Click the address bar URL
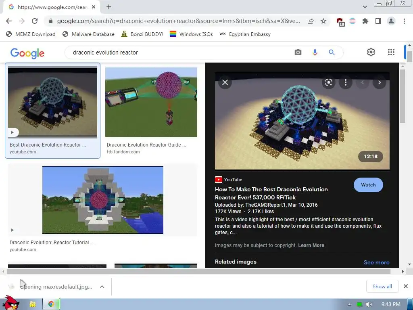The width and height of the screenshot is (413, 310). (x=178, y=21)
